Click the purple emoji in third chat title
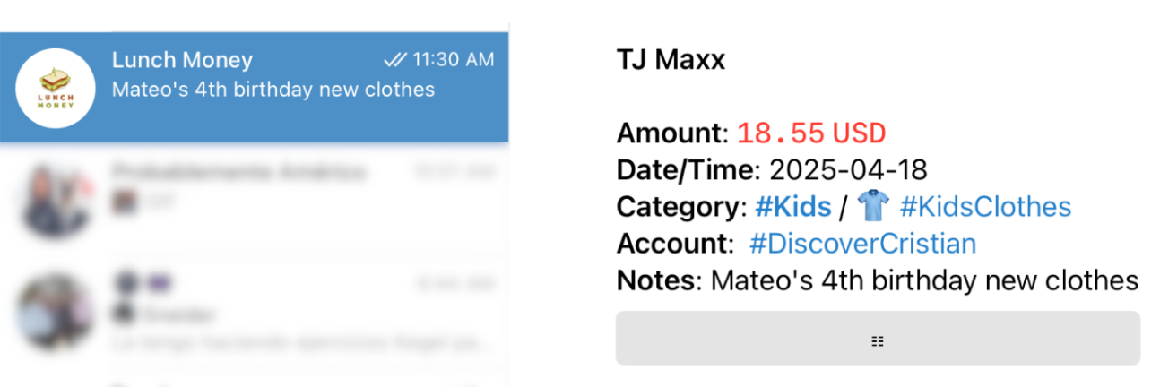 tap(159, 283)
